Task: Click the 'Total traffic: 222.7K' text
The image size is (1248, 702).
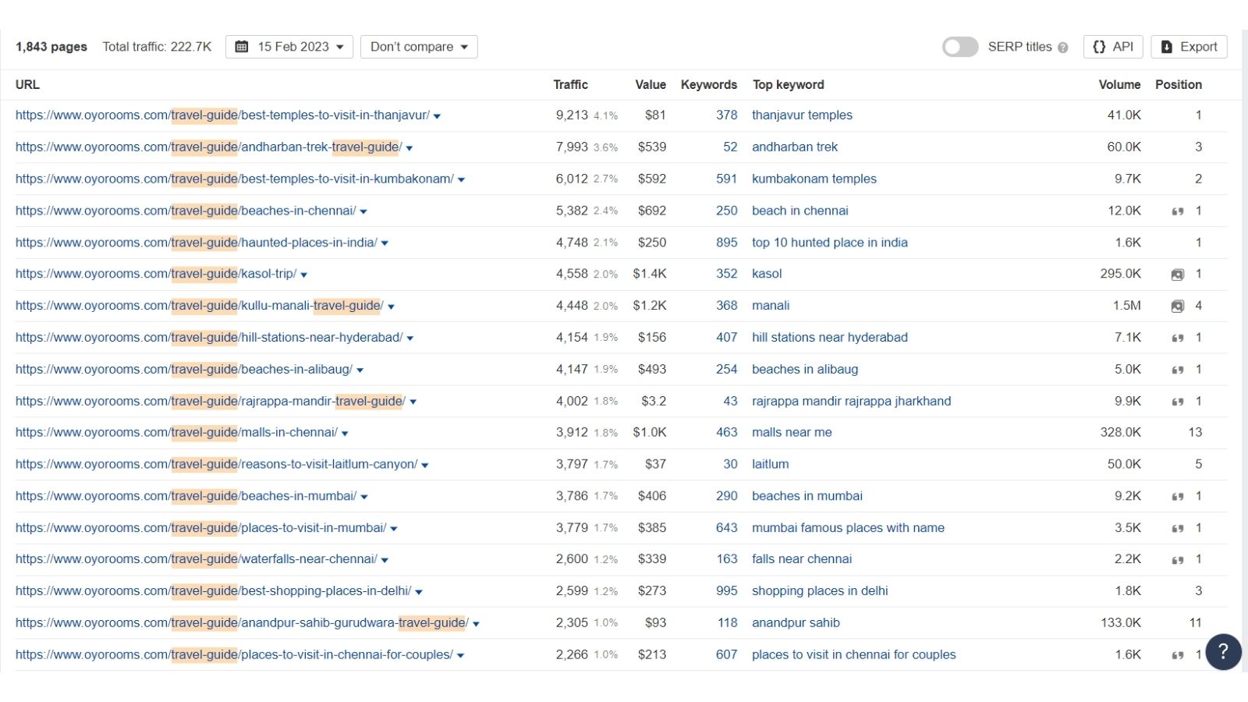Action: pos(157,47)
